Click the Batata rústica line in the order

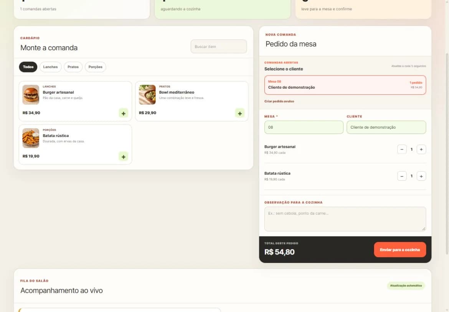(345, 176)
